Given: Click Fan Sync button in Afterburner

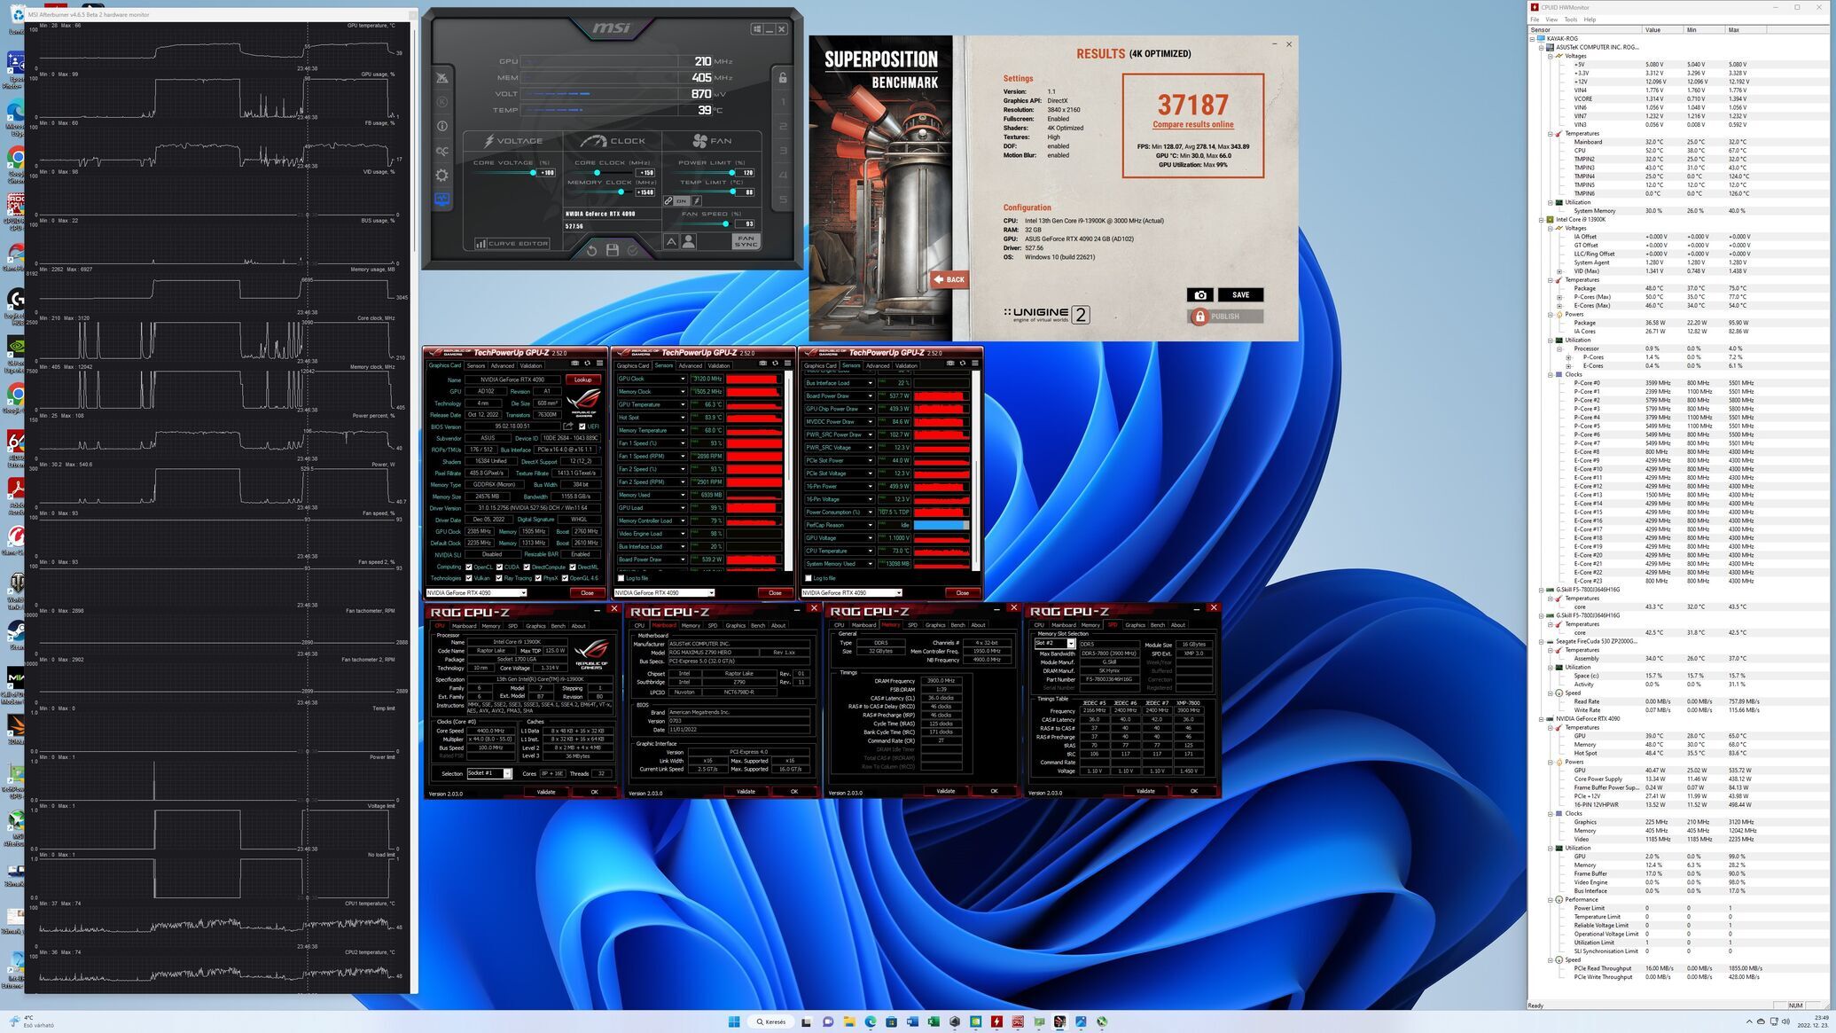Looking at the screenshot, I should (x=746, y=241).
